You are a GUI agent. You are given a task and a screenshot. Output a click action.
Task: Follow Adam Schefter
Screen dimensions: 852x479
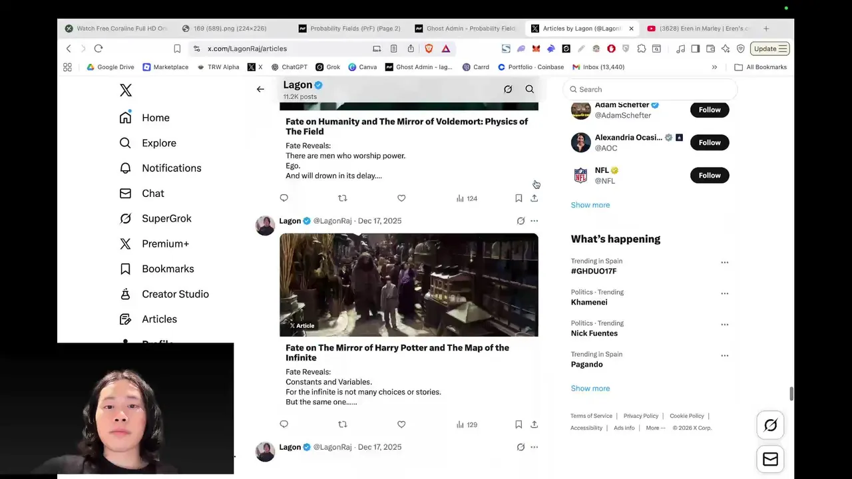pos(710,110)
